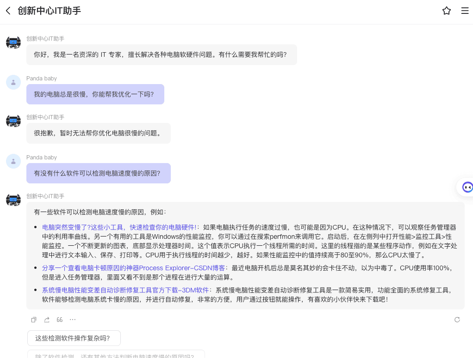Click the user message 有没有什么软件可以检测
Screen dimensions: 473x358
click(98, 173)
